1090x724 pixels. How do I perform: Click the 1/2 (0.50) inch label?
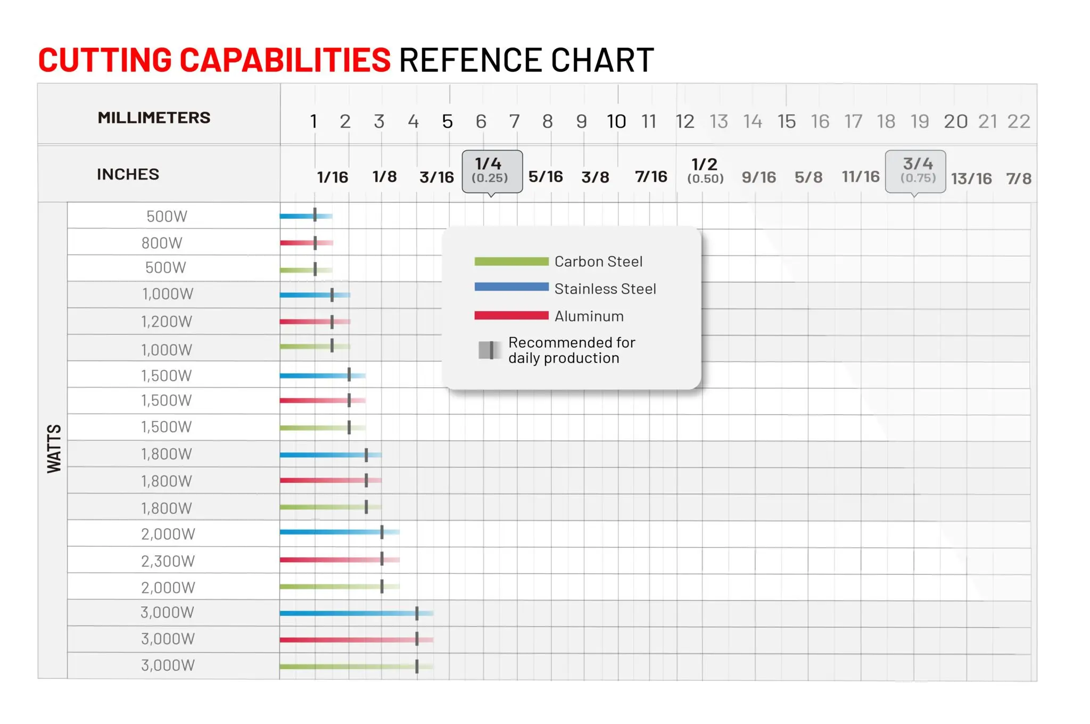(x=705, y=170)
